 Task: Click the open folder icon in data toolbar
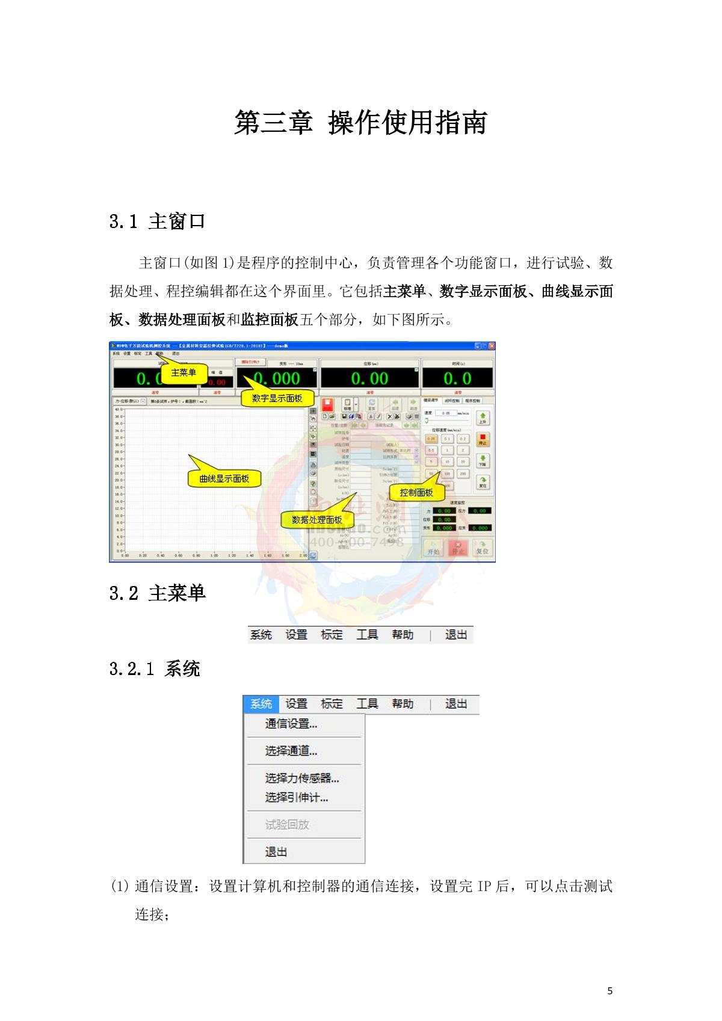(x=332, y=416)
